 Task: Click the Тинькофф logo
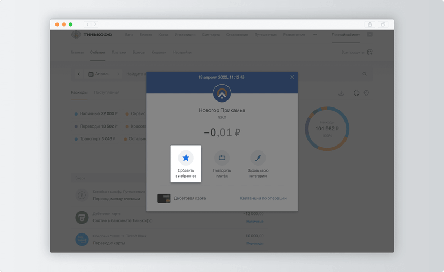pyautogui.click(x=91, y=35)
